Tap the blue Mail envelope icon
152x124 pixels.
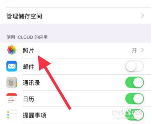(x=12, y=66)
